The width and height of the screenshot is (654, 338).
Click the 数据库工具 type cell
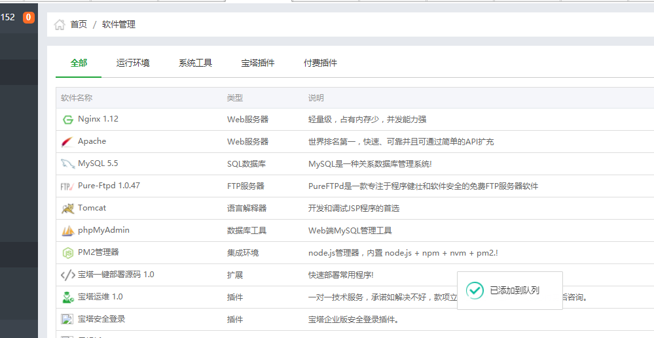click(x=247, y=231)
